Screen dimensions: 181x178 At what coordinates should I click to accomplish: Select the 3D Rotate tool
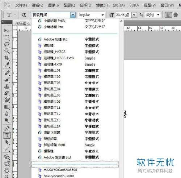7,157
